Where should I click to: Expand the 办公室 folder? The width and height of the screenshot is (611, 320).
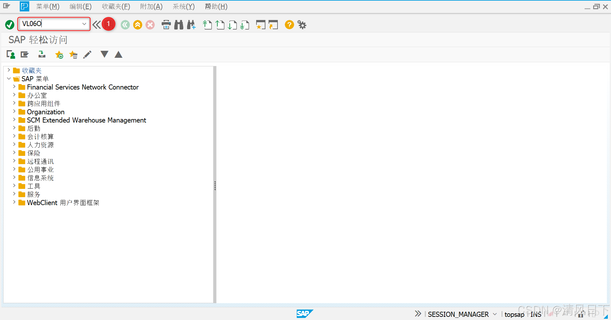(x=14, y=95)
